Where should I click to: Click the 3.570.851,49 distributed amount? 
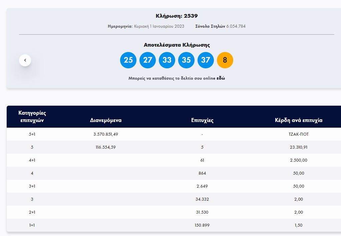tap(106, 134)
